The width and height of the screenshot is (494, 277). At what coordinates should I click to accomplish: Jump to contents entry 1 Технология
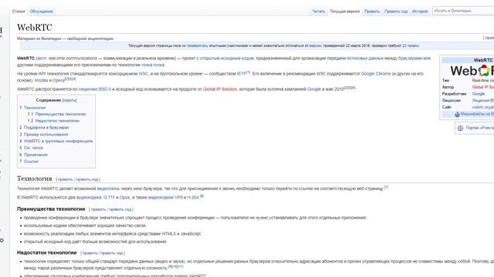[x=32, y=108]
